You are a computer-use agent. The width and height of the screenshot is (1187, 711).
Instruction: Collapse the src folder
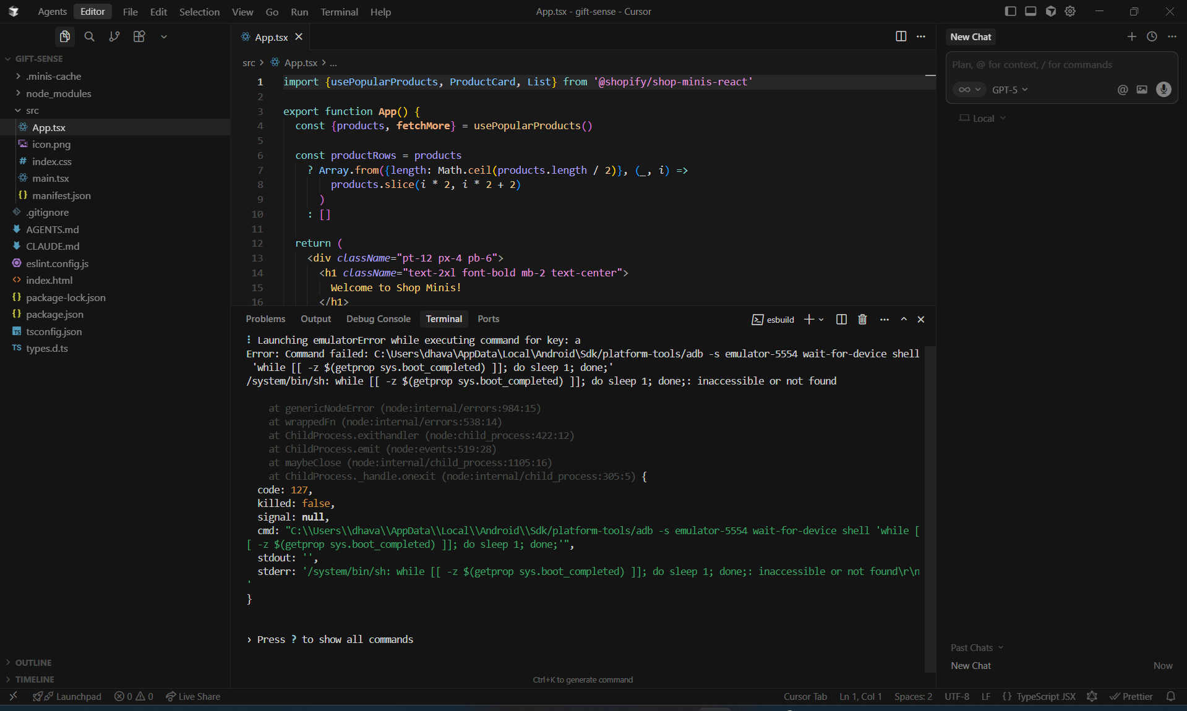[115, 110]
